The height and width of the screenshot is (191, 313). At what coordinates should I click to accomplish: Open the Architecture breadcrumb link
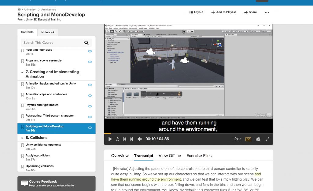pyautogui.click(x=49, y=9)
